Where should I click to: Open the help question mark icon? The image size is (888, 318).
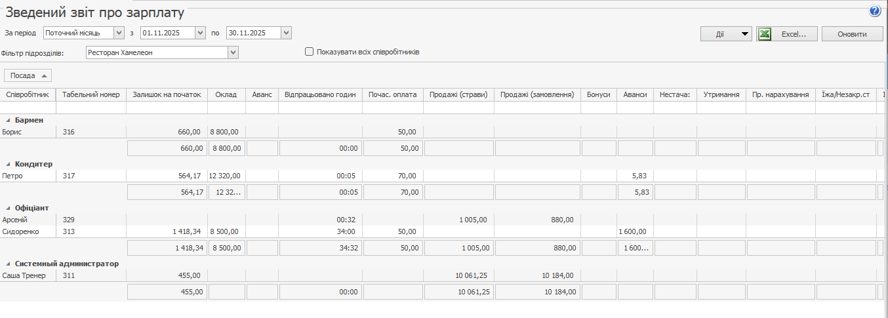pyautogui.click(x=875, y=11)
